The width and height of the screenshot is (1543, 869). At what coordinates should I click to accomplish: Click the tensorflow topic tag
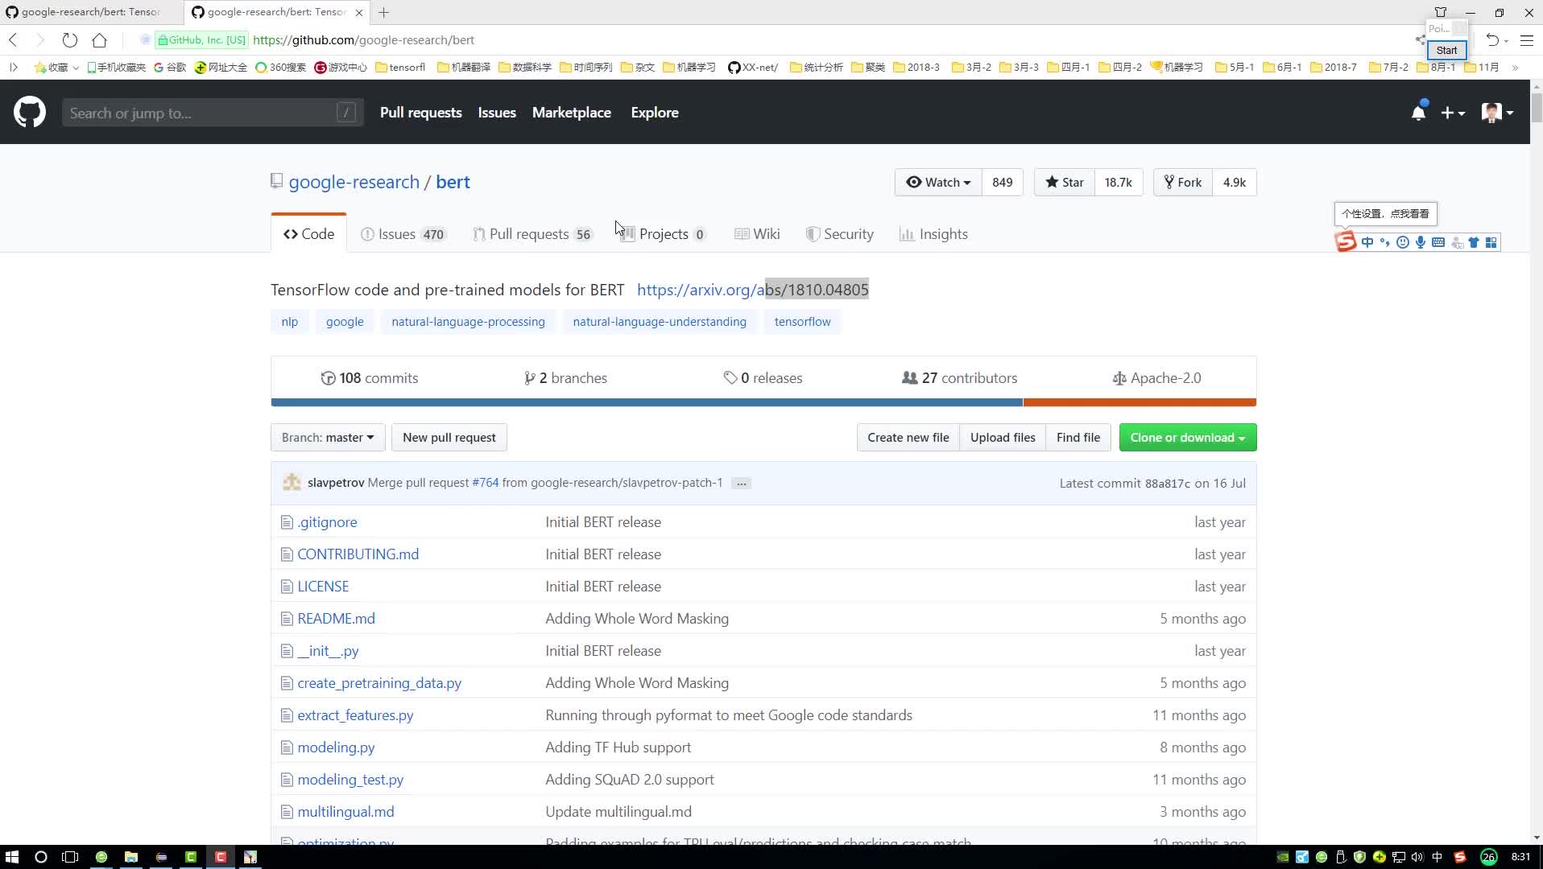coord(802,322)
